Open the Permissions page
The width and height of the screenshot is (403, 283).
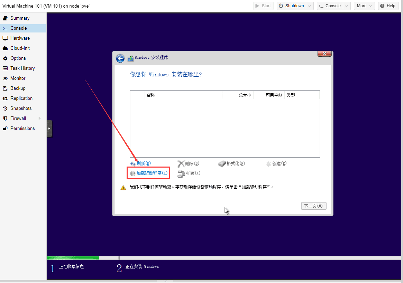pyautogui.click(x=23, y=129)
